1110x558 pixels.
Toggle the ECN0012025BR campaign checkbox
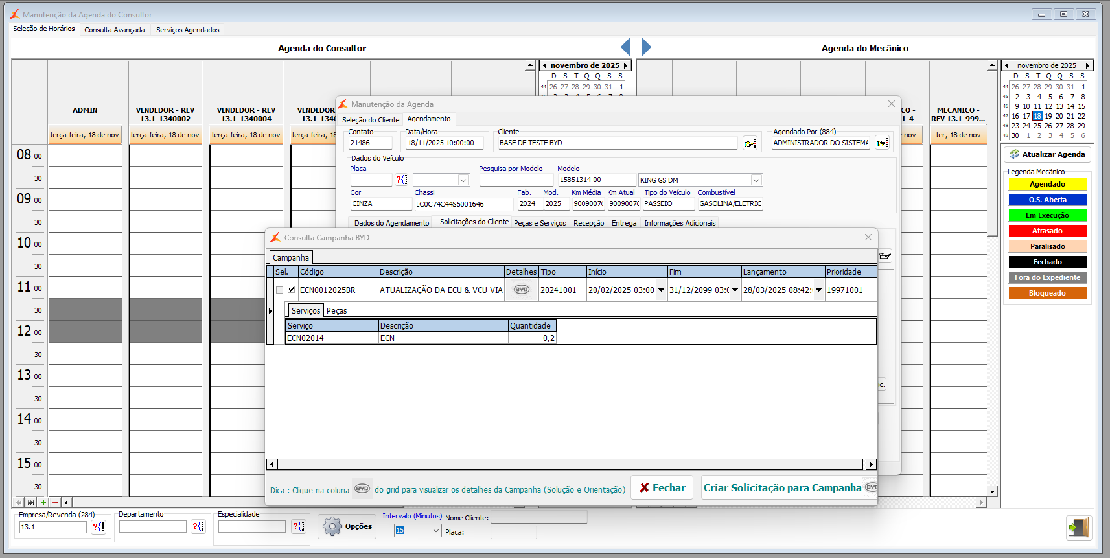tap(292, 290)
